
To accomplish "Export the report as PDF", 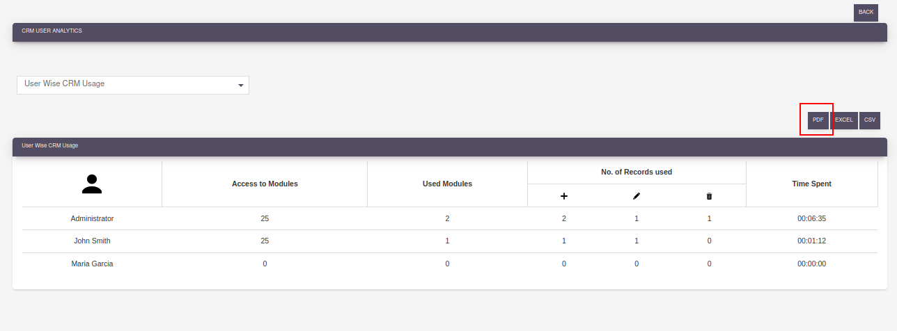I will tap(818, 120).
